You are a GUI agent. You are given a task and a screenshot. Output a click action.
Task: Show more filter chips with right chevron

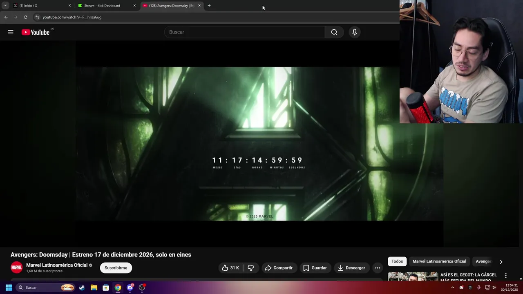point(501,262)
